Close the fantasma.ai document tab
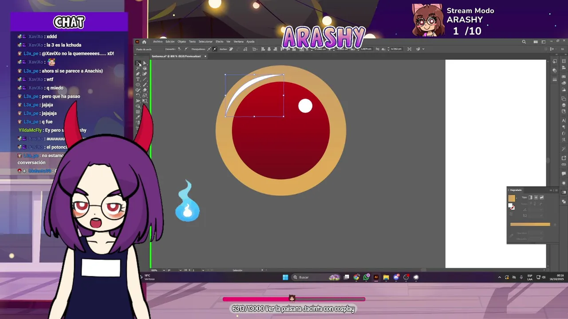Viewport: 568px width, 319px height. click(205, 56)
